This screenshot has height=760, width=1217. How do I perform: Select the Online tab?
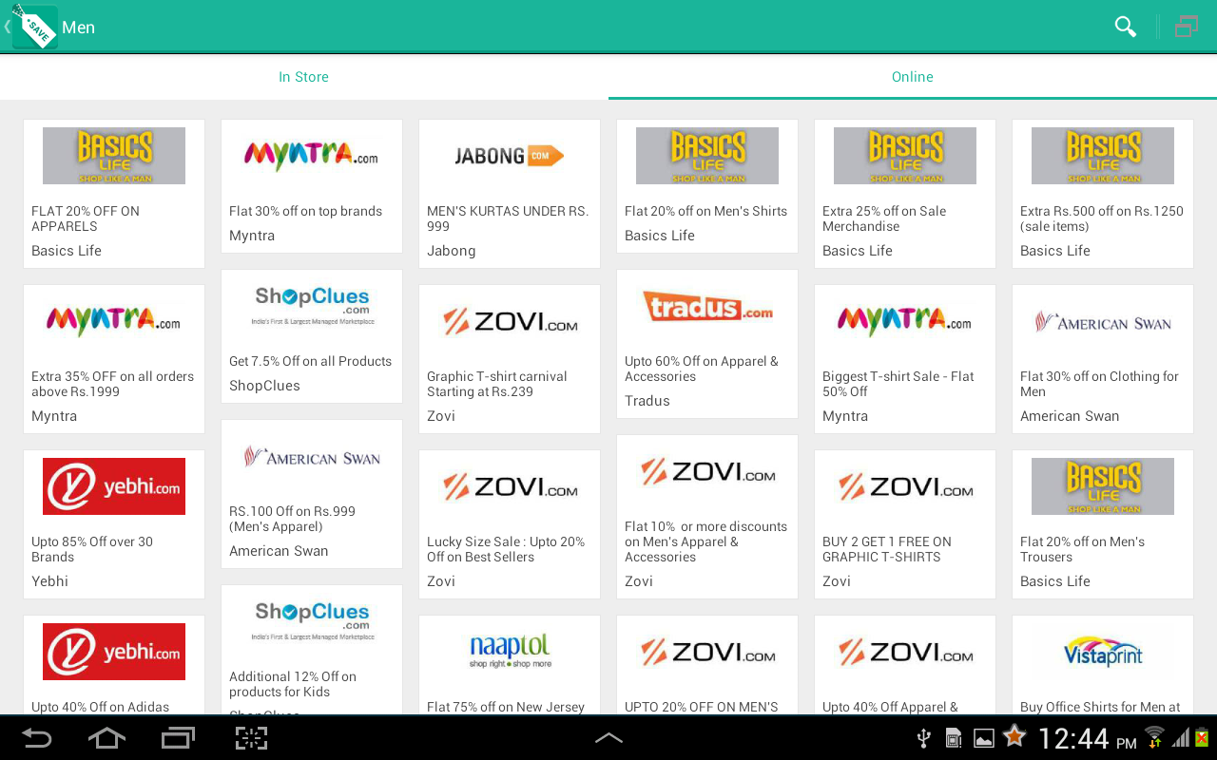click(x=913, y=77)
